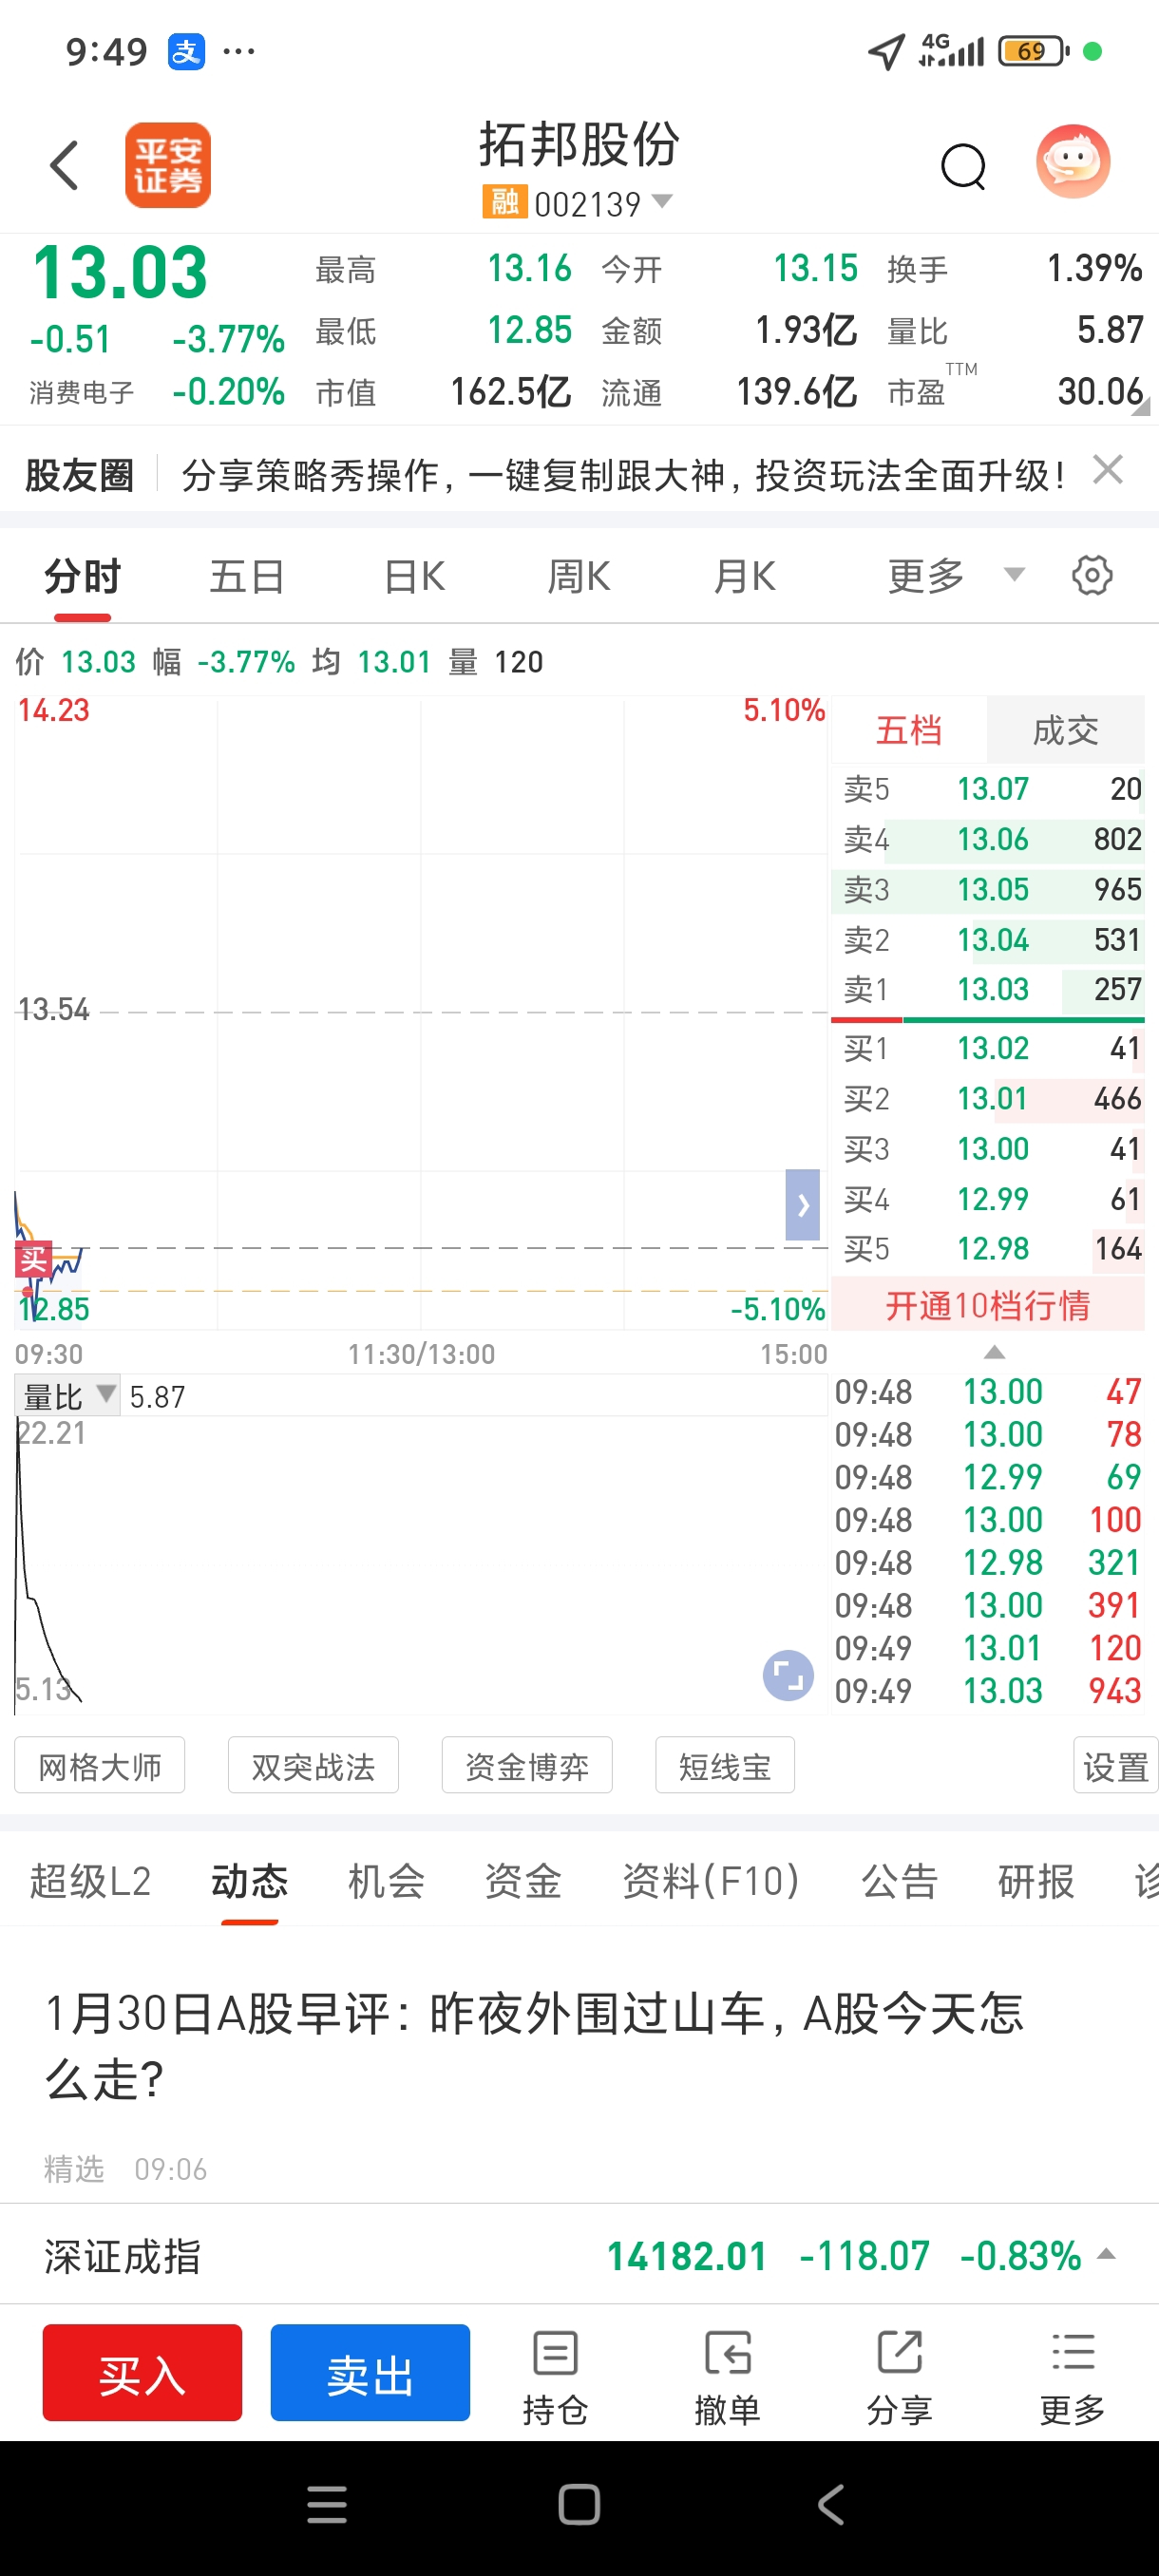Tap the 融 margin badge
Image resolution: width=1159 pixels, height=2576 pixels.
[504, 202]
